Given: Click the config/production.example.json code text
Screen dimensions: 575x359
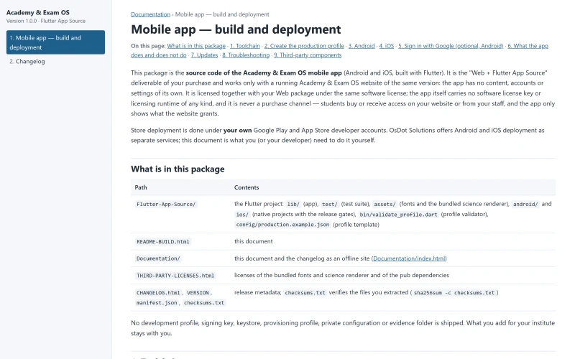Looking at the screenshot, I should click(282, 225).
